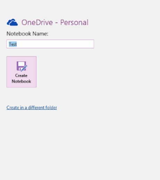The image size is (160, 180).
Task: Select the OneDrive - Personal heading
Action: click(x=55, y=22)
